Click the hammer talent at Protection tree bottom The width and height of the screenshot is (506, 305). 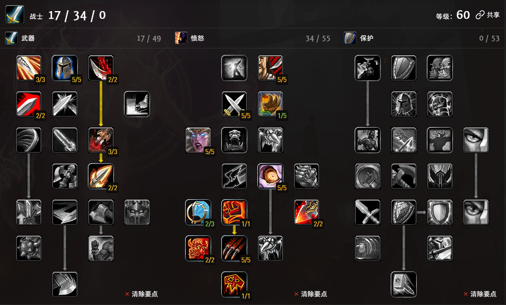404,284
